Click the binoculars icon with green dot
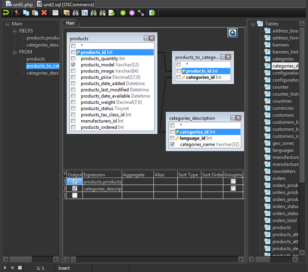 coord(103,13)
